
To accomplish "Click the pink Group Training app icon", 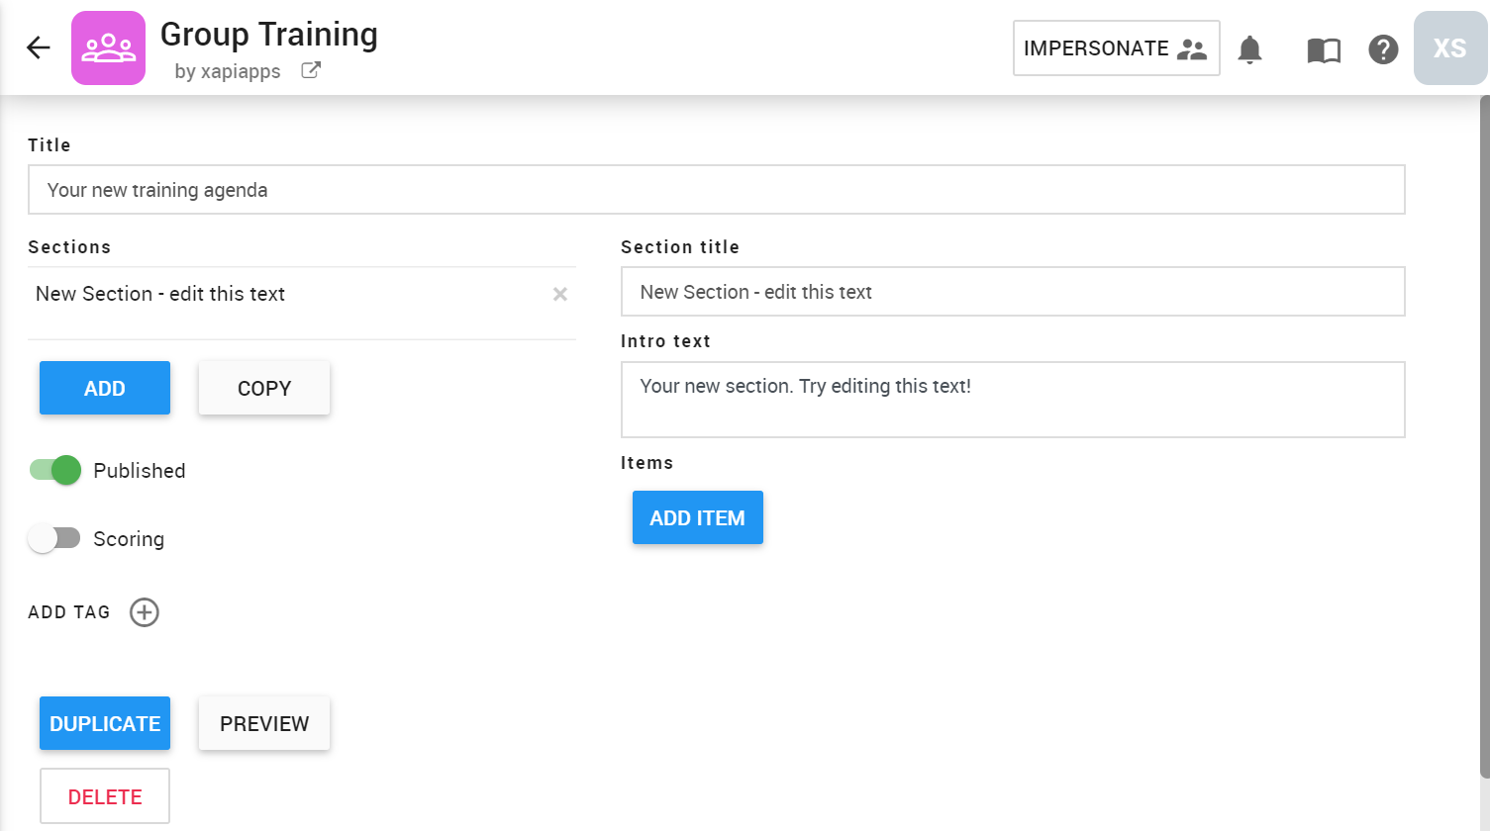I will click(x=109, y=47).
